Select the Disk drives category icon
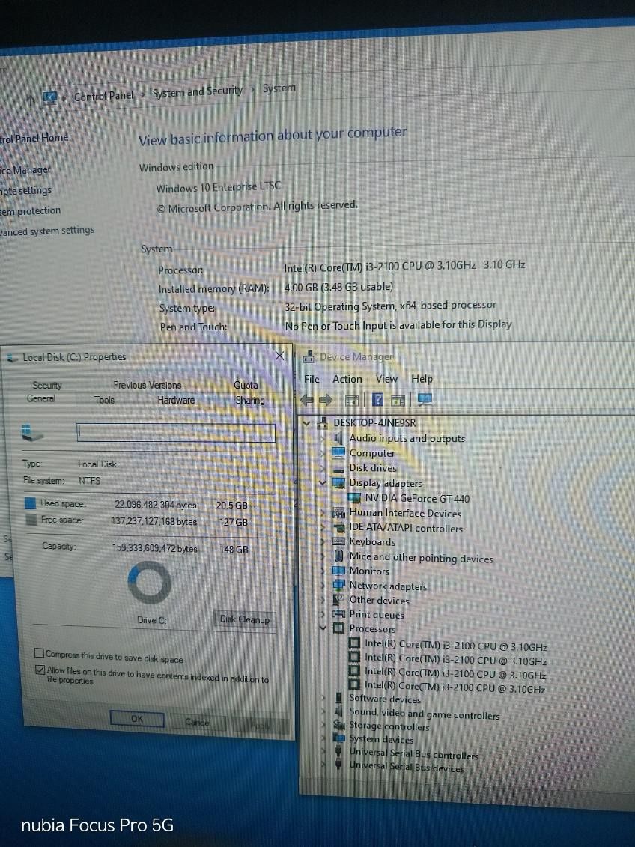 [x=338, y=468]
